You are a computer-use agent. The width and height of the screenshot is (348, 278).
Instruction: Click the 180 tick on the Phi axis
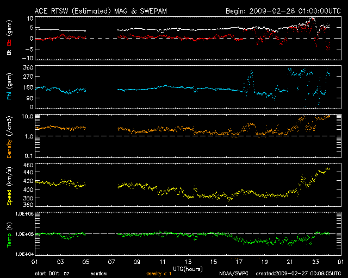(28, 87)
